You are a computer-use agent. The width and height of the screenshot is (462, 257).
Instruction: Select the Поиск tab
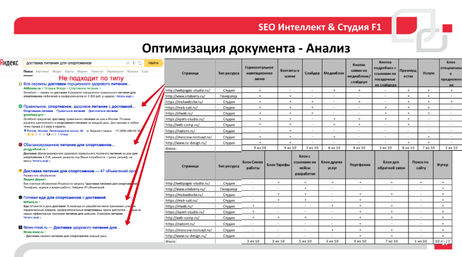(28, 71)
